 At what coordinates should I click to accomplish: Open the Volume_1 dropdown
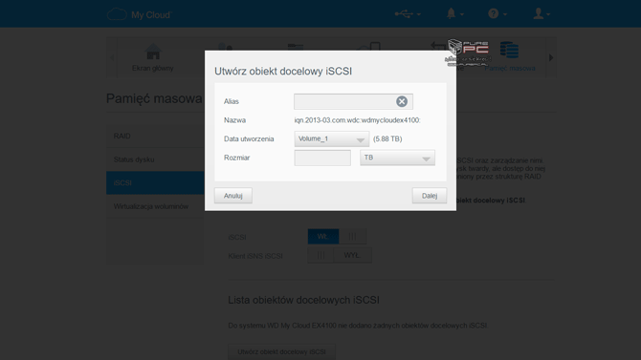tap(332, 138)
